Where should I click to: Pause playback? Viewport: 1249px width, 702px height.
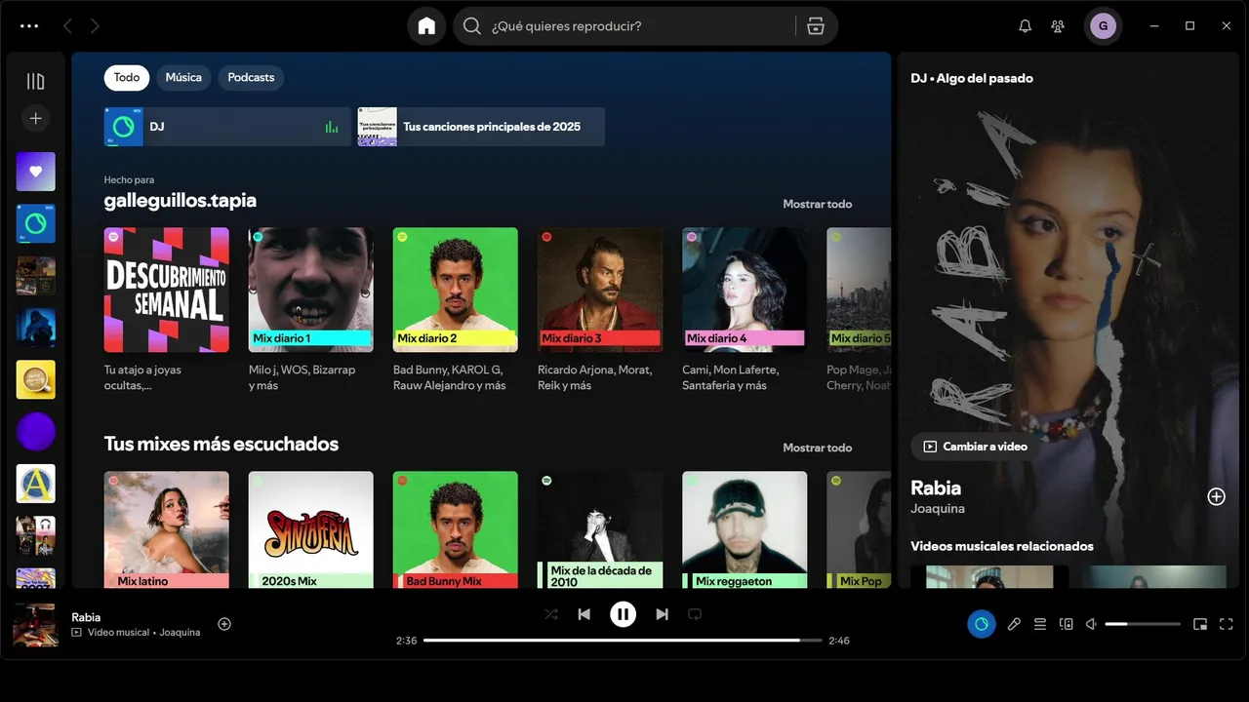click(x=623, y=614)
